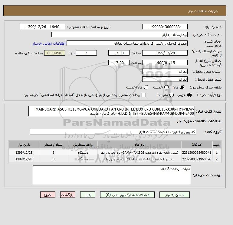Click the خروج exit button

click(48, 194)
